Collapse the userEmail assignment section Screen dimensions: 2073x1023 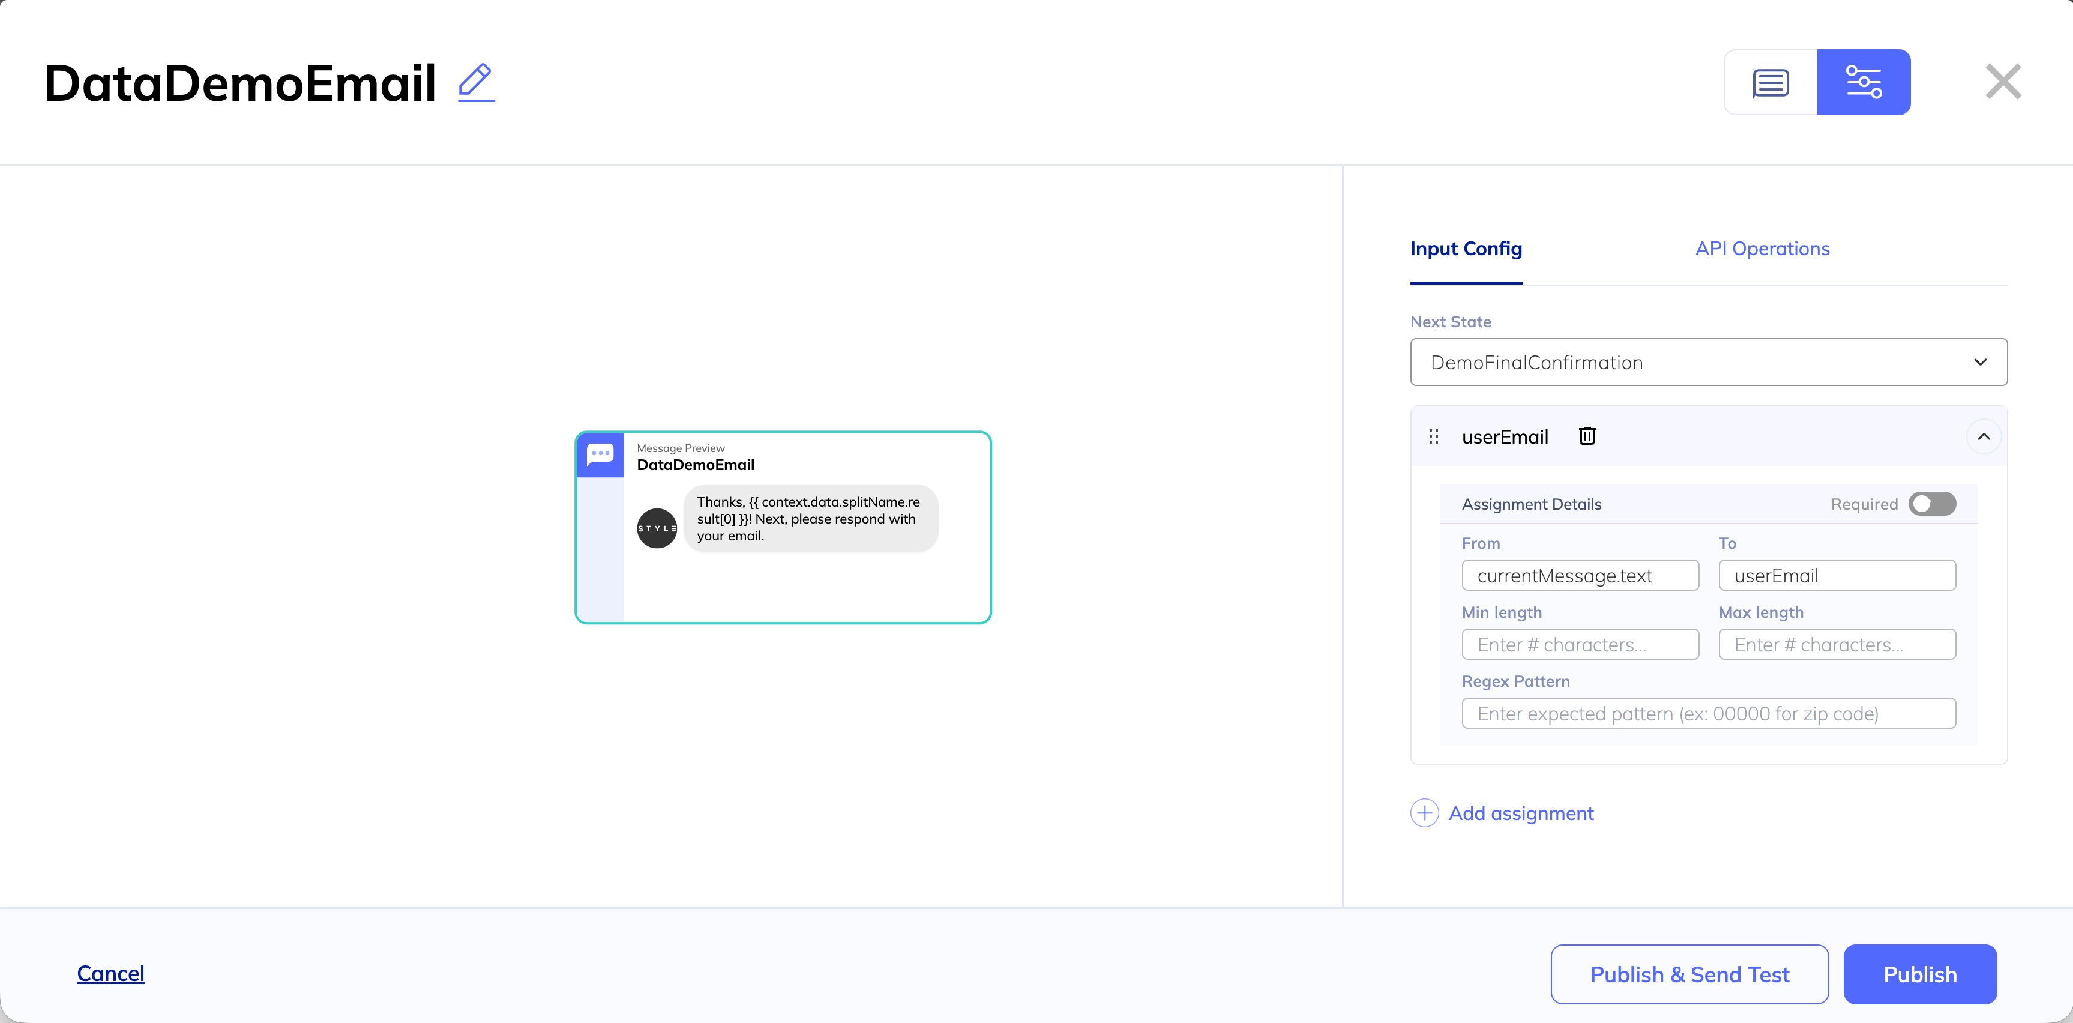tap(1983, 436)
